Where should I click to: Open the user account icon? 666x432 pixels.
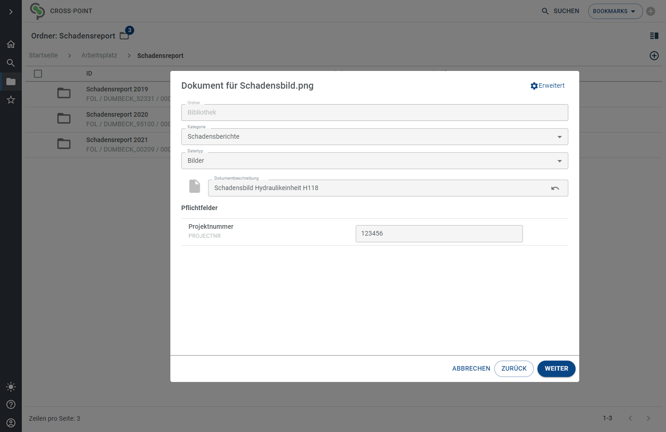(11, 423)
